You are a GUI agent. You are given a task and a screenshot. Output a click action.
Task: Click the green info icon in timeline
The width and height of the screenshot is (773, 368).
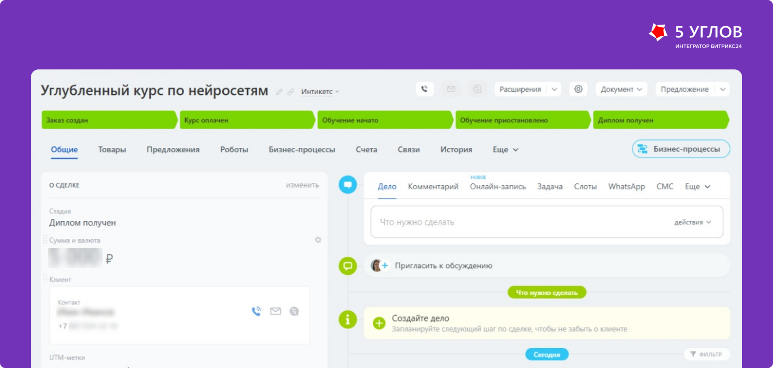click(x=348, y=319)
